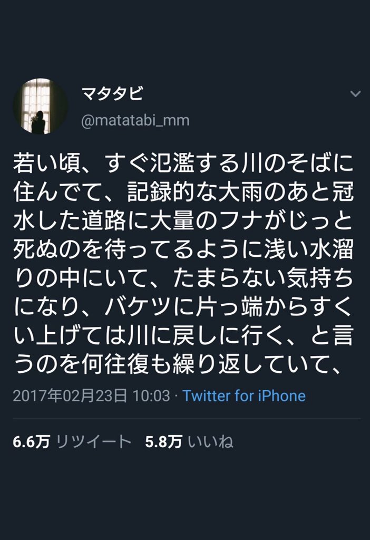
Task: Click the 10:03 time of the tweet
Action: click(x=151, y=396)
